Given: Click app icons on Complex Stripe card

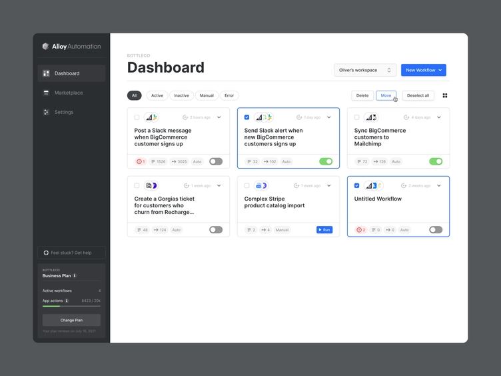Looking at the screenshot, I should click(261, 185).
